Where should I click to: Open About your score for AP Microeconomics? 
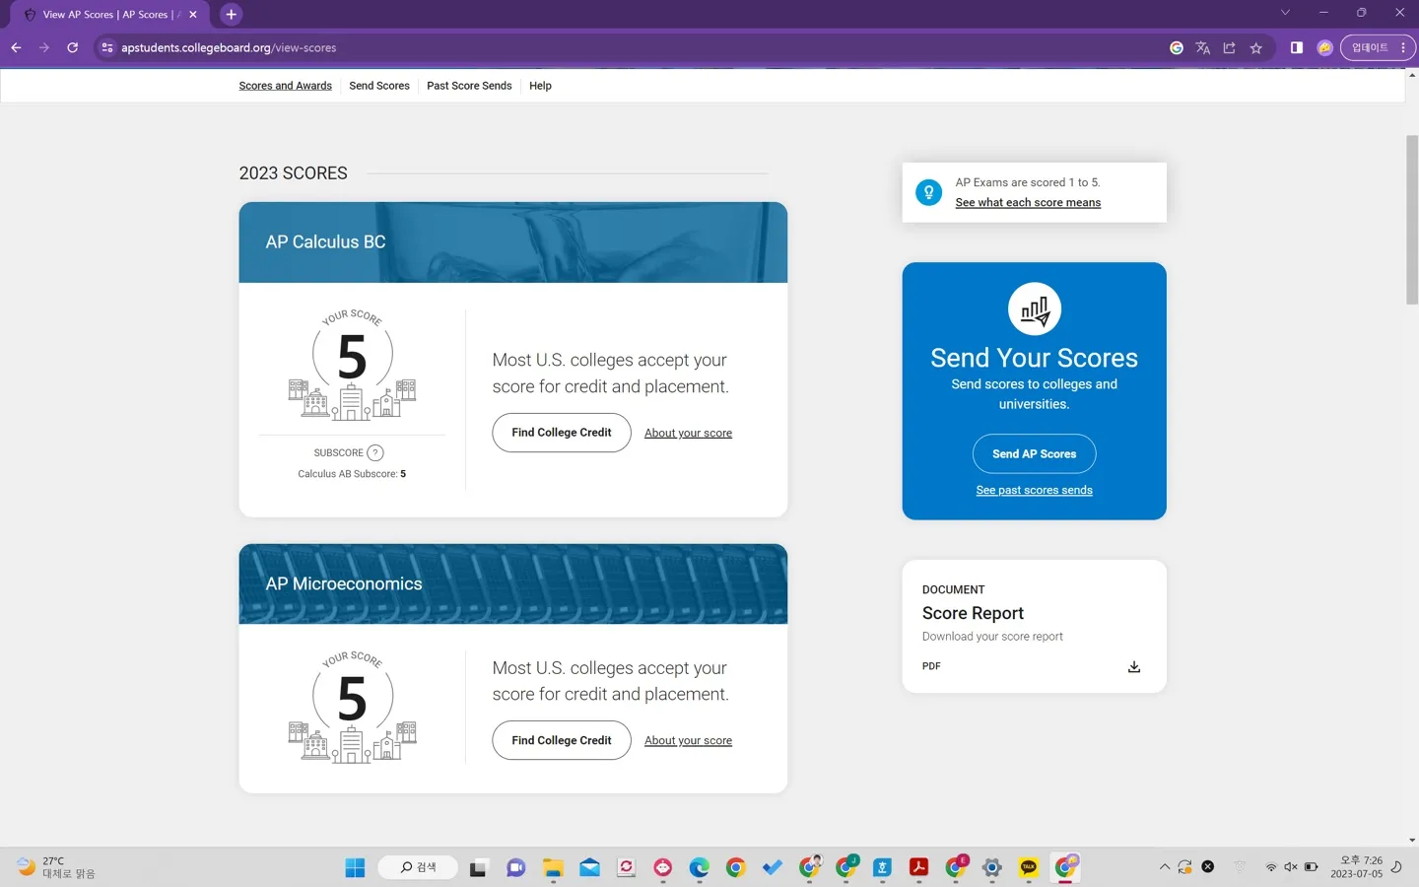coord(688,741)
